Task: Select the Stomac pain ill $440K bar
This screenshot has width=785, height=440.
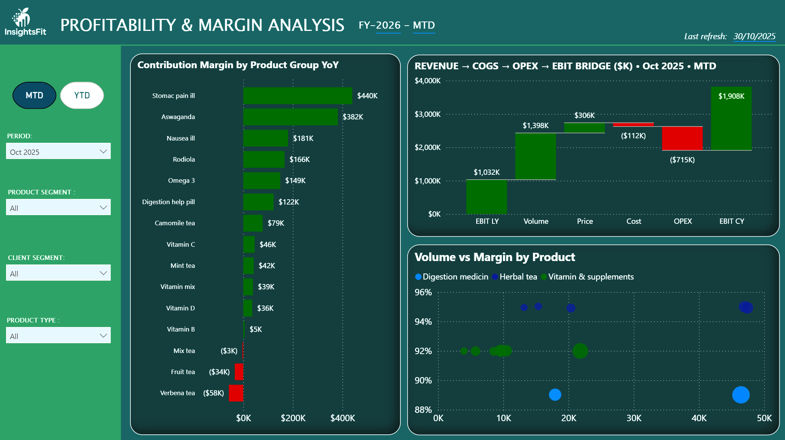Action: coord(297,96)
